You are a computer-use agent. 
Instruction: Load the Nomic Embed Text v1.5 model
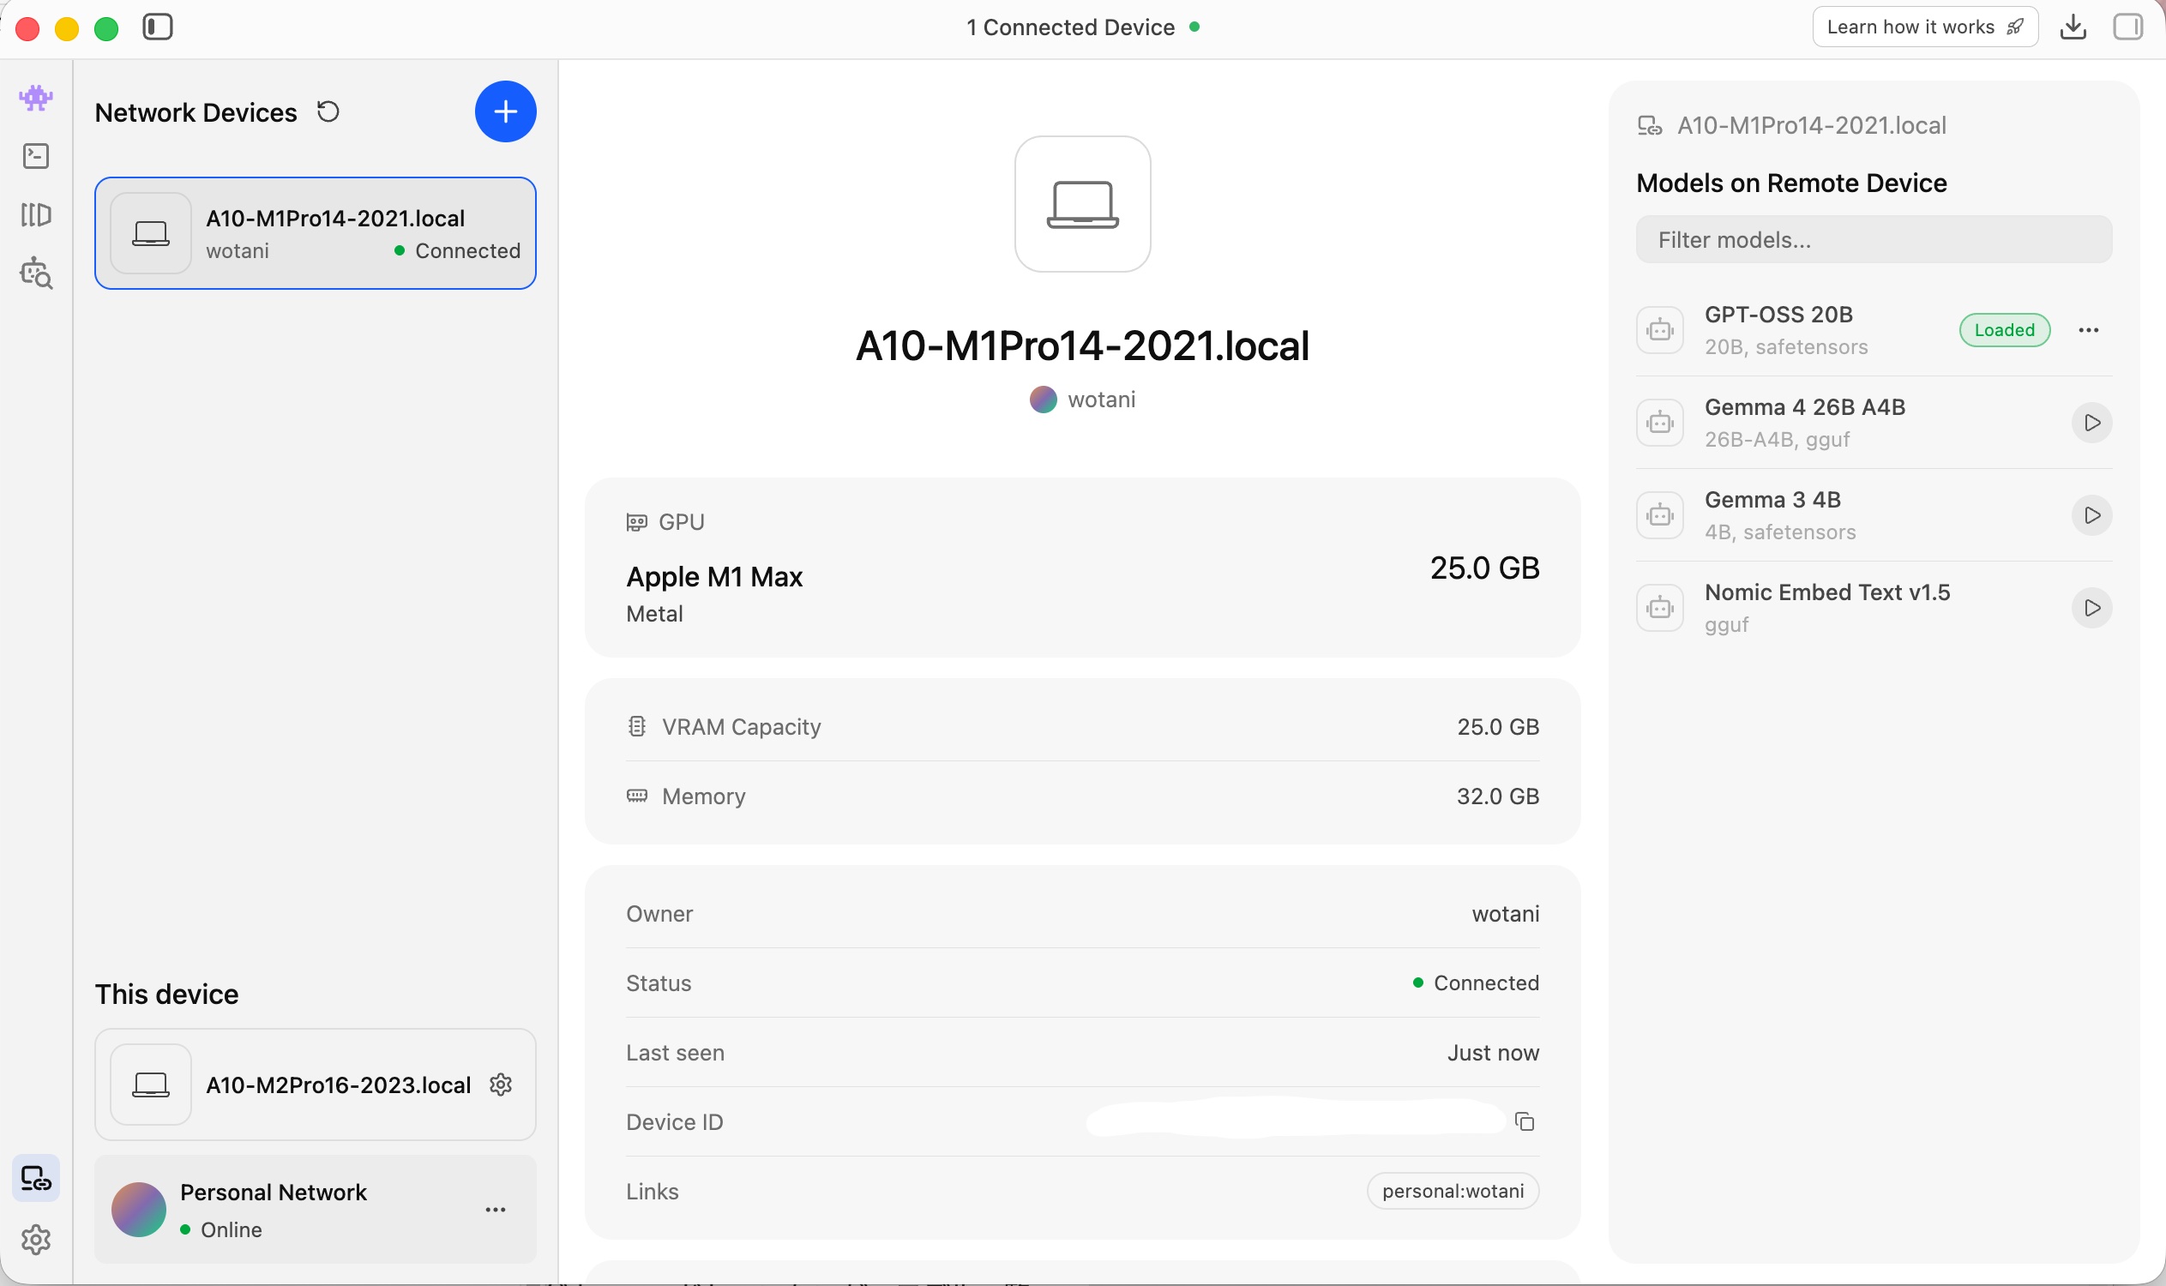click(2091, 609)
